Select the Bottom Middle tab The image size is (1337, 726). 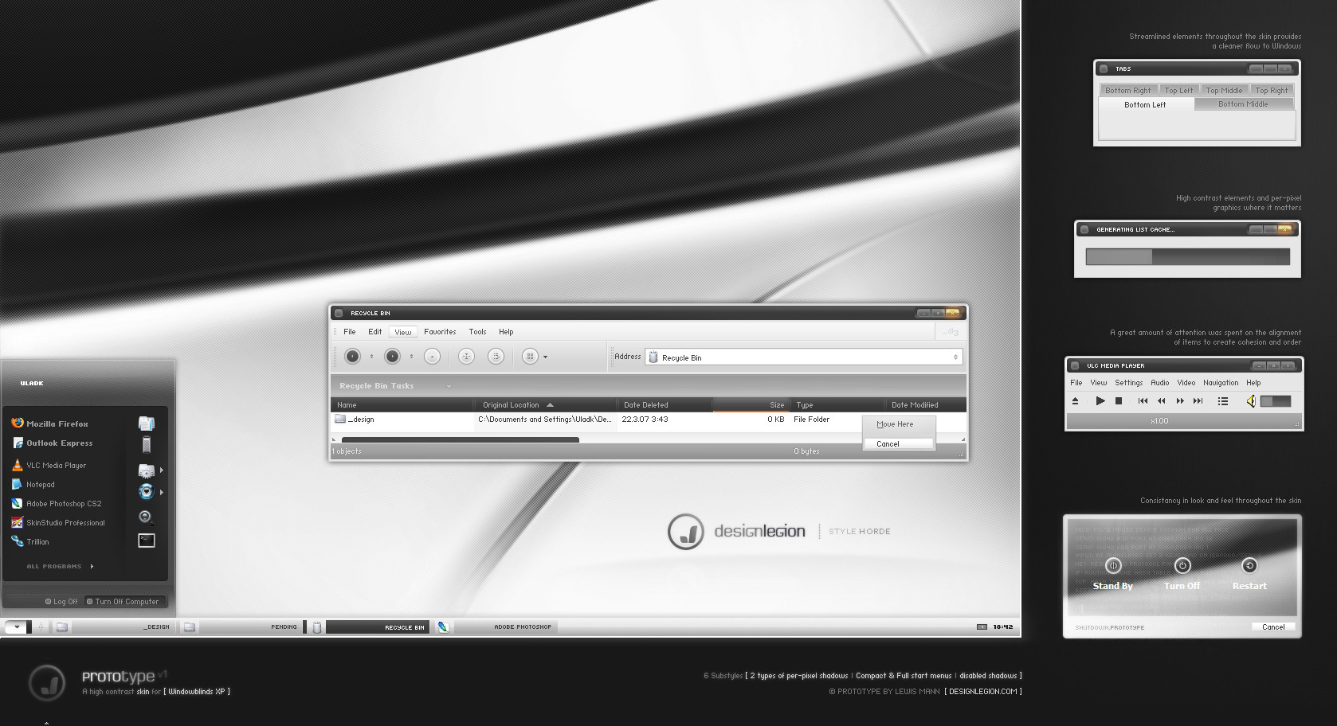point(1243,104)
